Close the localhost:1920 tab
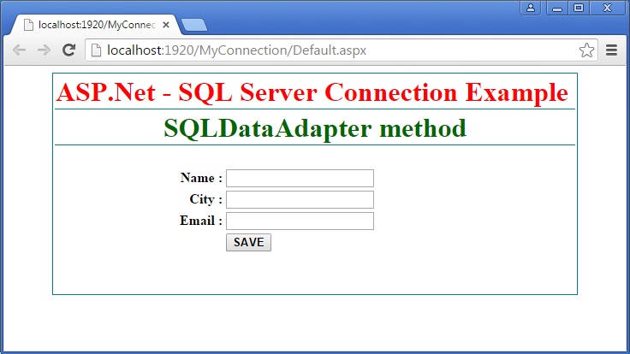The width and height of the screenshot is (630, 354). pyautogui.click(x=166, y=25)
